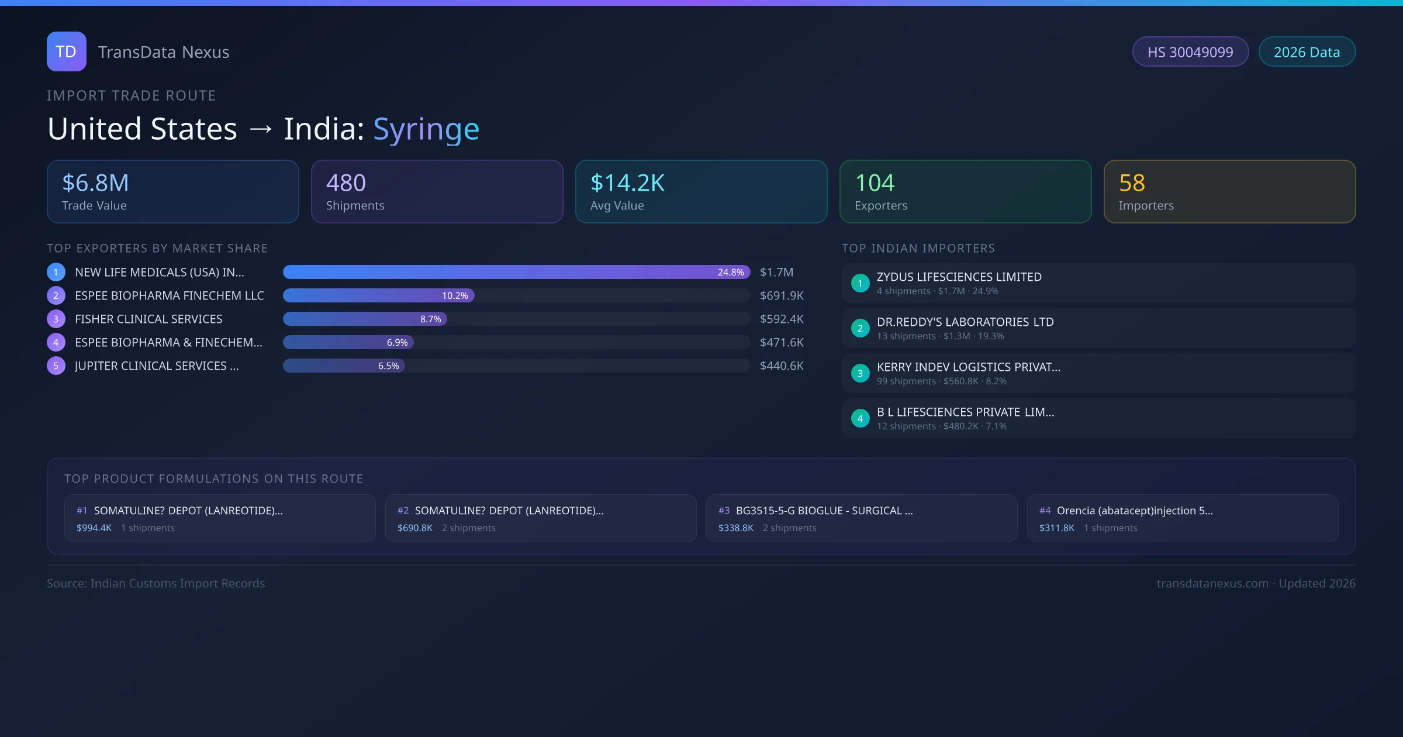Open the #3 BG3515-5-G Bioglue formulation card

(x=861, y=518)
